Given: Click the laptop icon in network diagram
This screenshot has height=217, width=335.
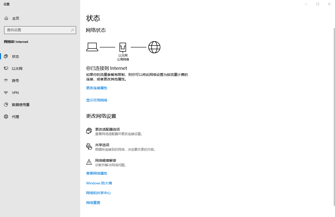Looking at the screenshot, I should (92, 47).
